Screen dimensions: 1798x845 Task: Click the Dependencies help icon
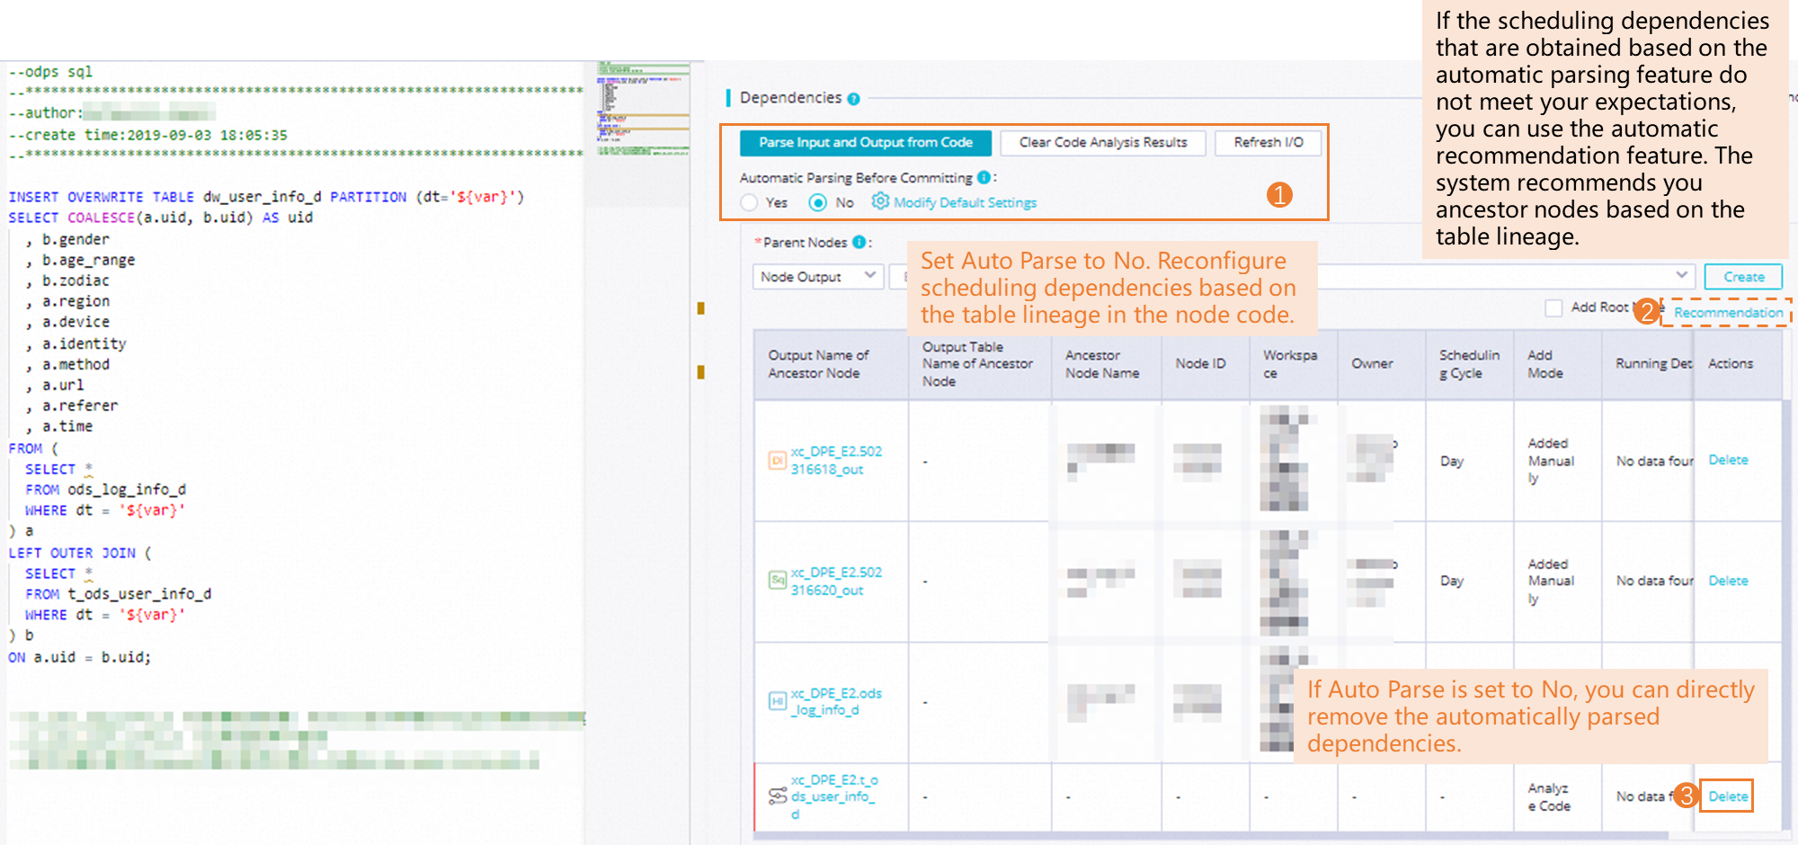tap(853, 99)
